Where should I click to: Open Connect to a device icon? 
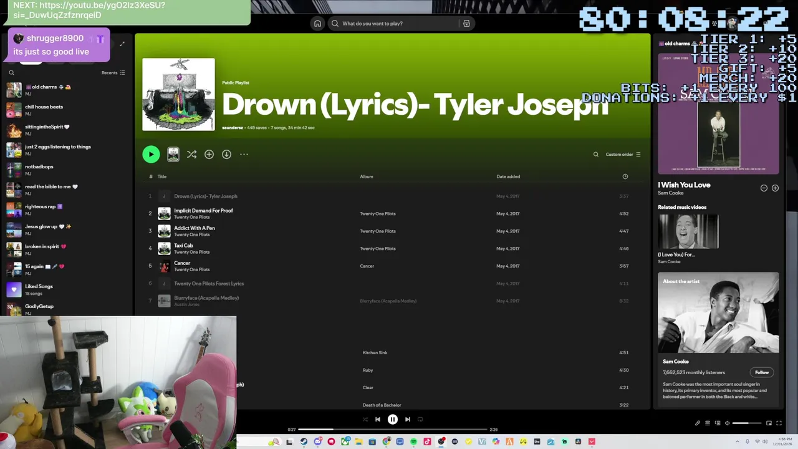[718, 423]
